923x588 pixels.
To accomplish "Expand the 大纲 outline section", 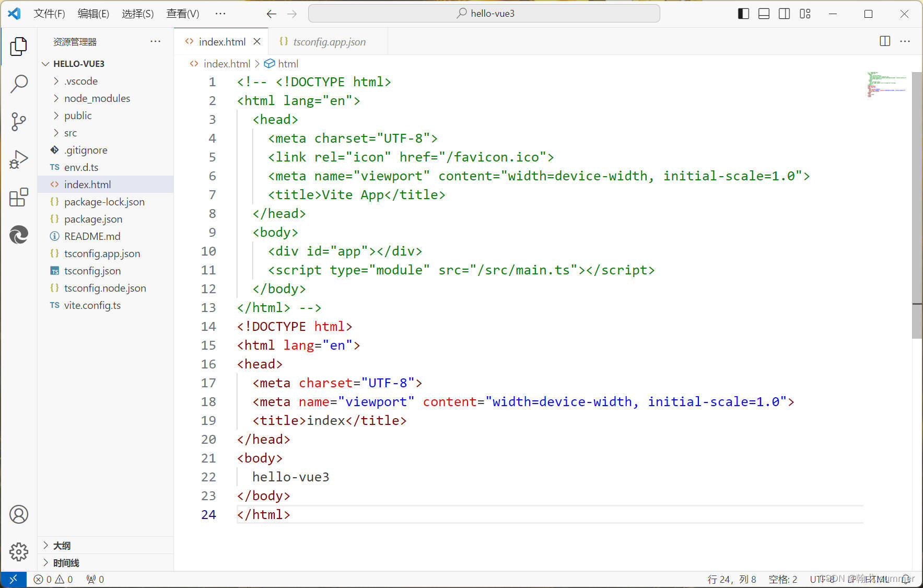I will (x=62, y=546).
